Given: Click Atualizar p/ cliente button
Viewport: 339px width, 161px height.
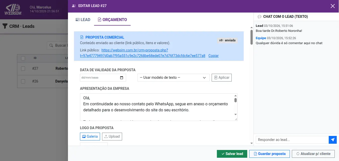Looking at the screenshot, I should coord(313,154).
